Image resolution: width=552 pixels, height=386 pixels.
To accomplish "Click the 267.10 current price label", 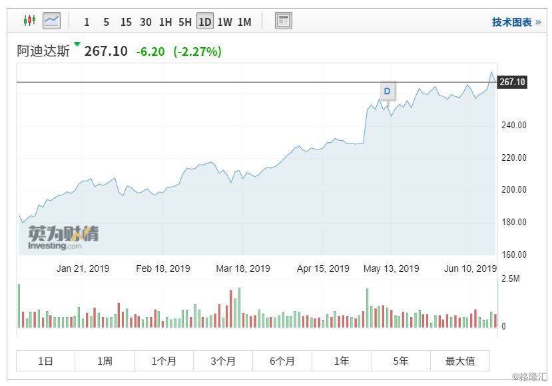I will [x=512, y=82].
